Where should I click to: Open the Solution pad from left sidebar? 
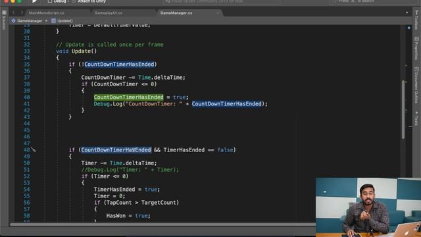(x=4, y=20)
